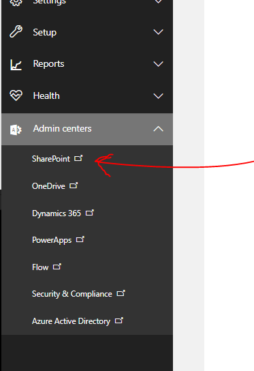Collapse the Admin centers chevron
This screenshot has width=254, height=371.
click(x=158, y=129)
